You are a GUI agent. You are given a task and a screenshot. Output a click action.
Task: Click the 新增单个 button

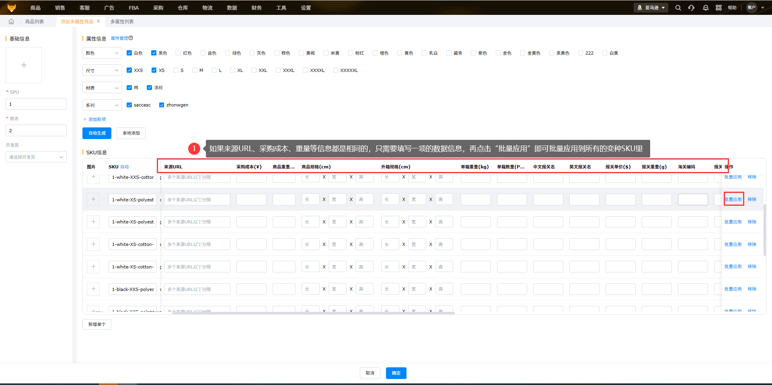coord(97,324)
